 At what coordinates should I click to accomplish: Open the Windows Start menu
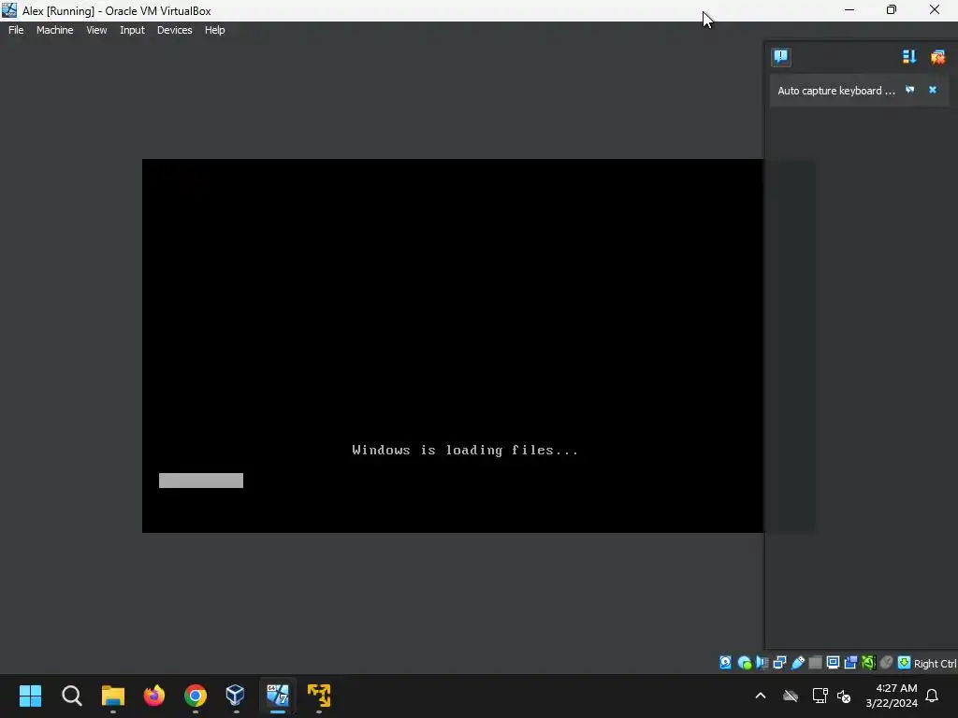tap(31, 696)
